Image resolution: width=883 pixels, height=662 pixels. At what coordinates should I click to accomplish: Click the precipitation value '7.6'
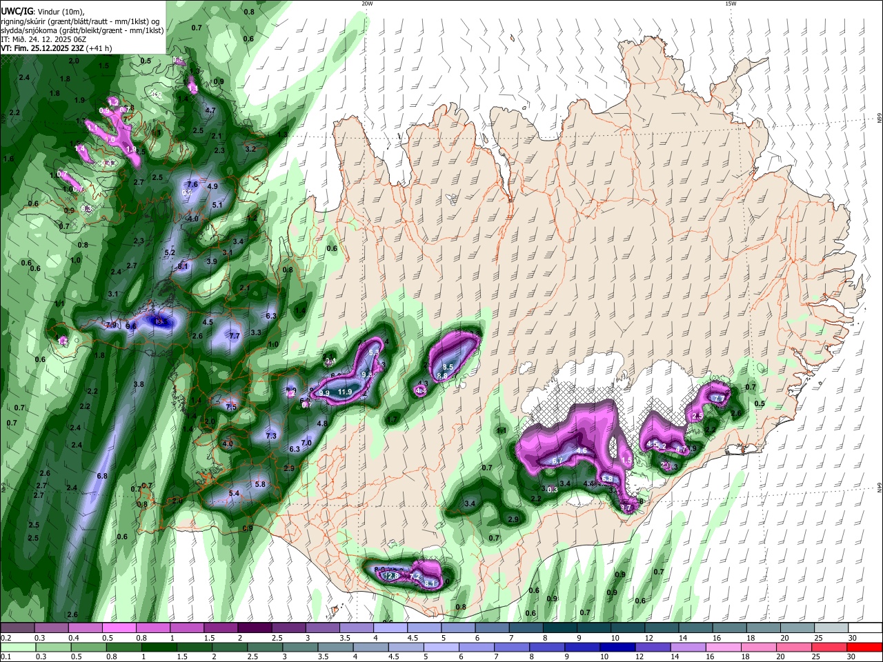[x=192, y=184]
